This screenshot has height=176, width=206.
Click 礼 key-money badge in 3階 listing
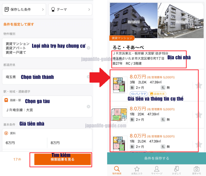click(163, 87)
